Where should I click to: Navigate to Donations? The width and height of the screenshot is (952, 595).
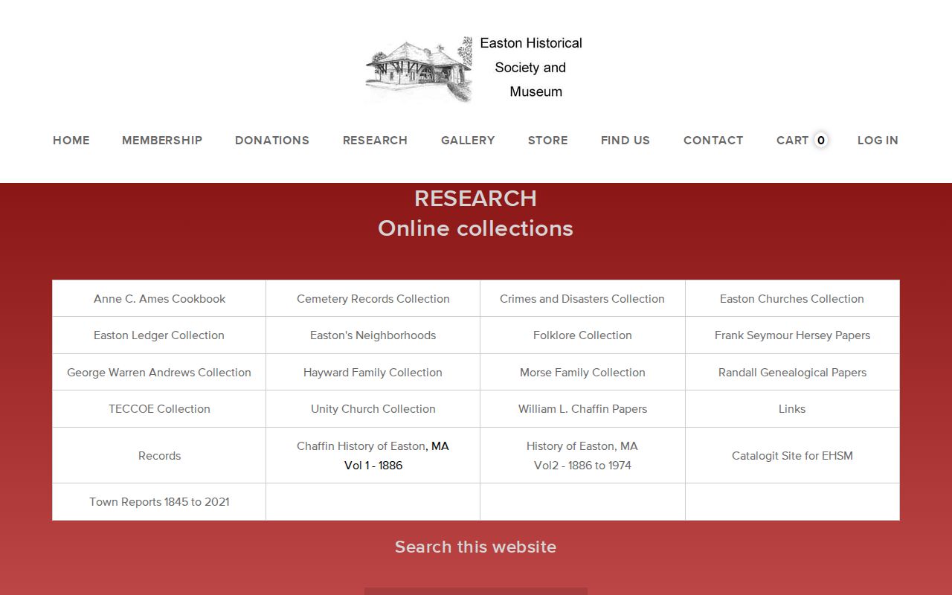(x=272, y=140)
